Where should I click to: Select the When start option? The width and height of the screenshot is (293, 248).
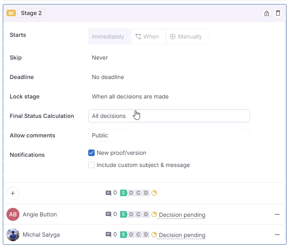tap(147, 36)
